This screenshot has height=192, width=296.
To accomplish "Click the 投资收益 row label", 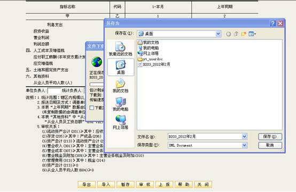I will [41, 31].
